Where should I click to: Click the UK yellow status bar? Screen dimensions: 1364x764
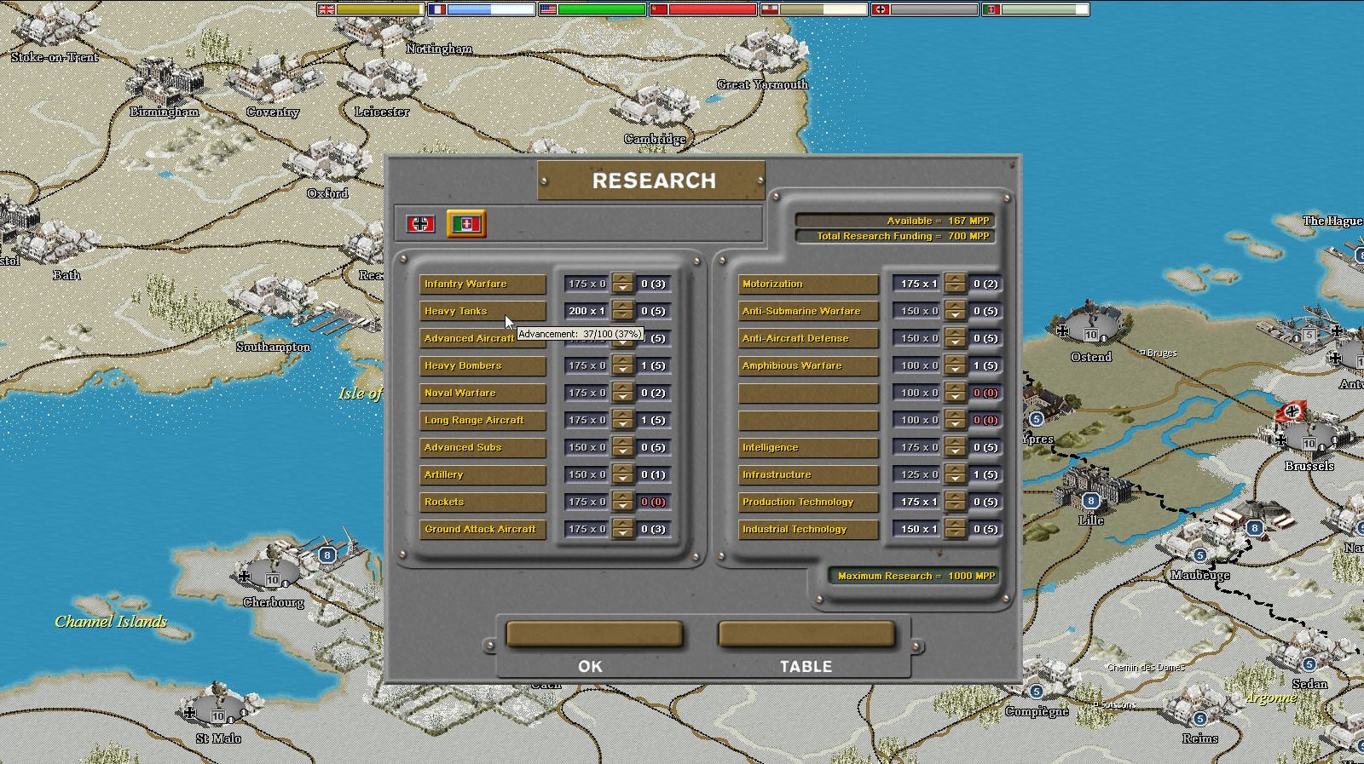[379, 9]
